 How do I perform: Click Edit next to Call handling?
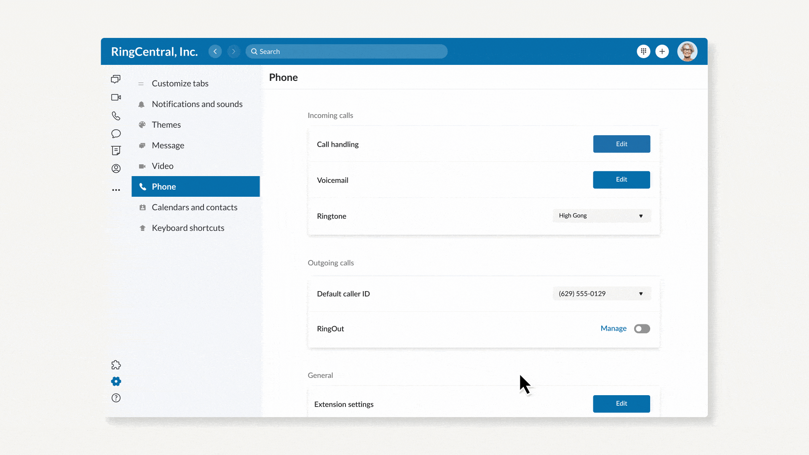[x=621, y=144]
